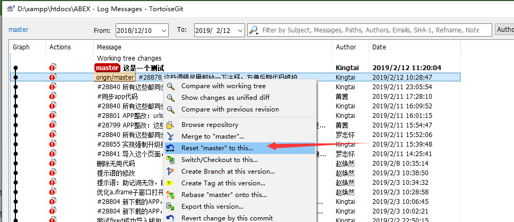
Task: Click action icon of commit 23:05:54
Action: click(53, 87)
